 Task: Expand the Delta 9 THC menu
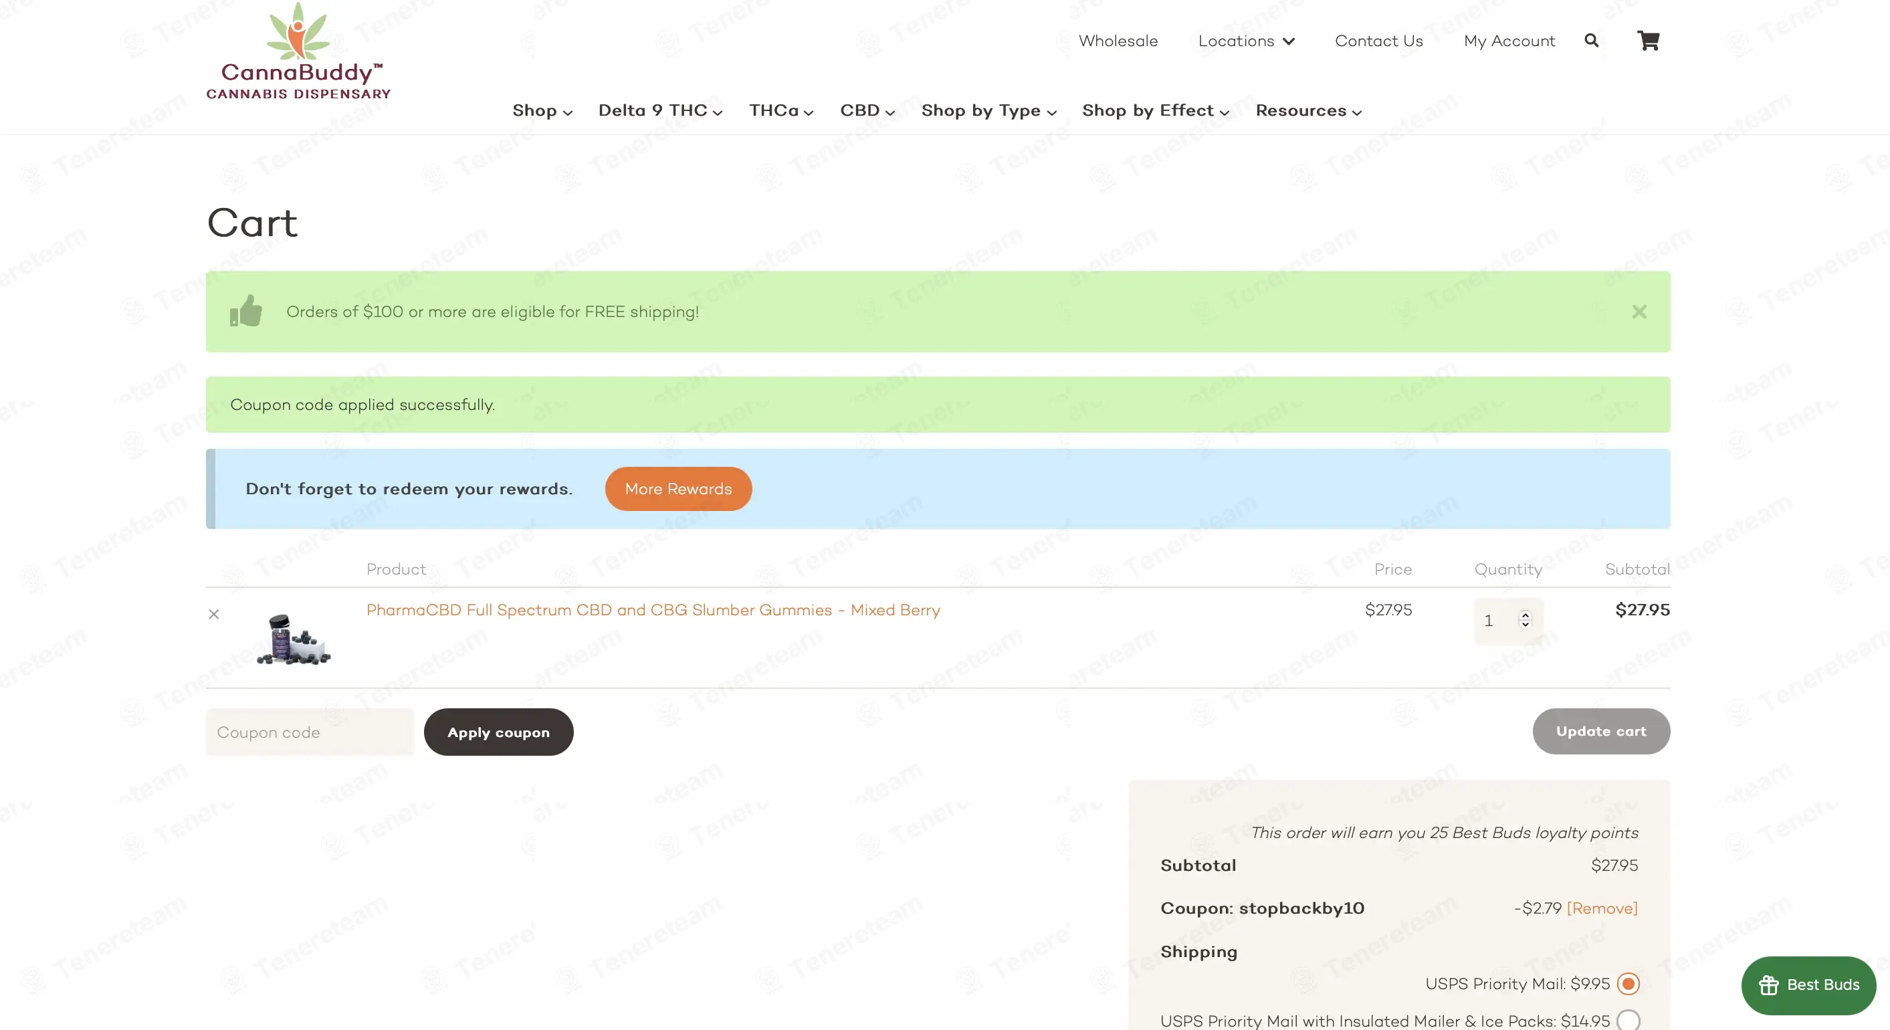pyautogui.click(x=660, y=111)
